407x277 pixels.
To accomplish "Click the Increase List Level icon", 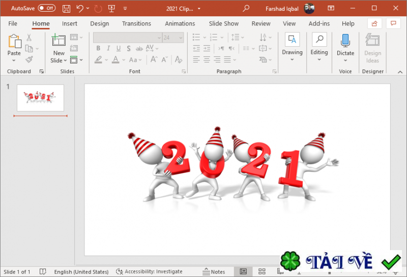I will (x=207, y=48).
